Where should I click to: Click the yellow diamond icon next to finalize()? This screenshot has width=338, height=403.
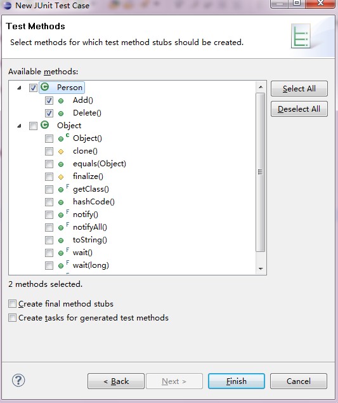(x=61, y=177)
